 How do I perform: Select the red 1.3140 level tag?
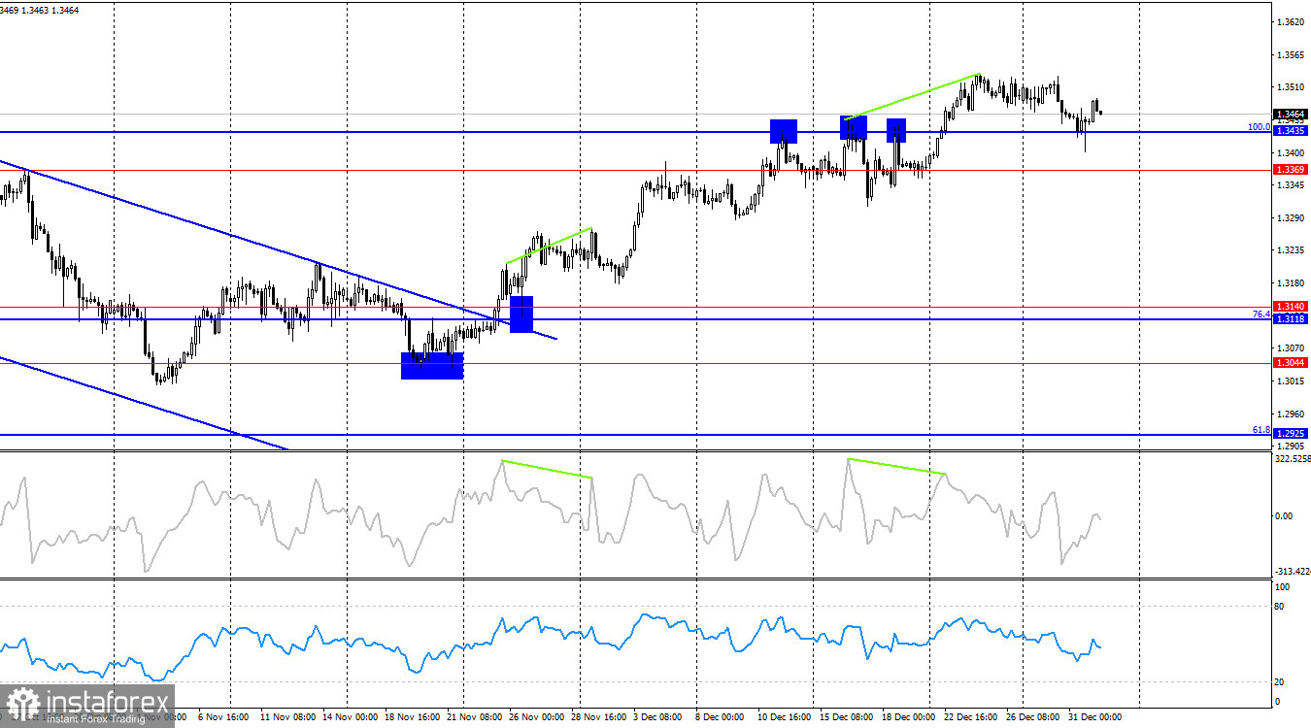1291,307
